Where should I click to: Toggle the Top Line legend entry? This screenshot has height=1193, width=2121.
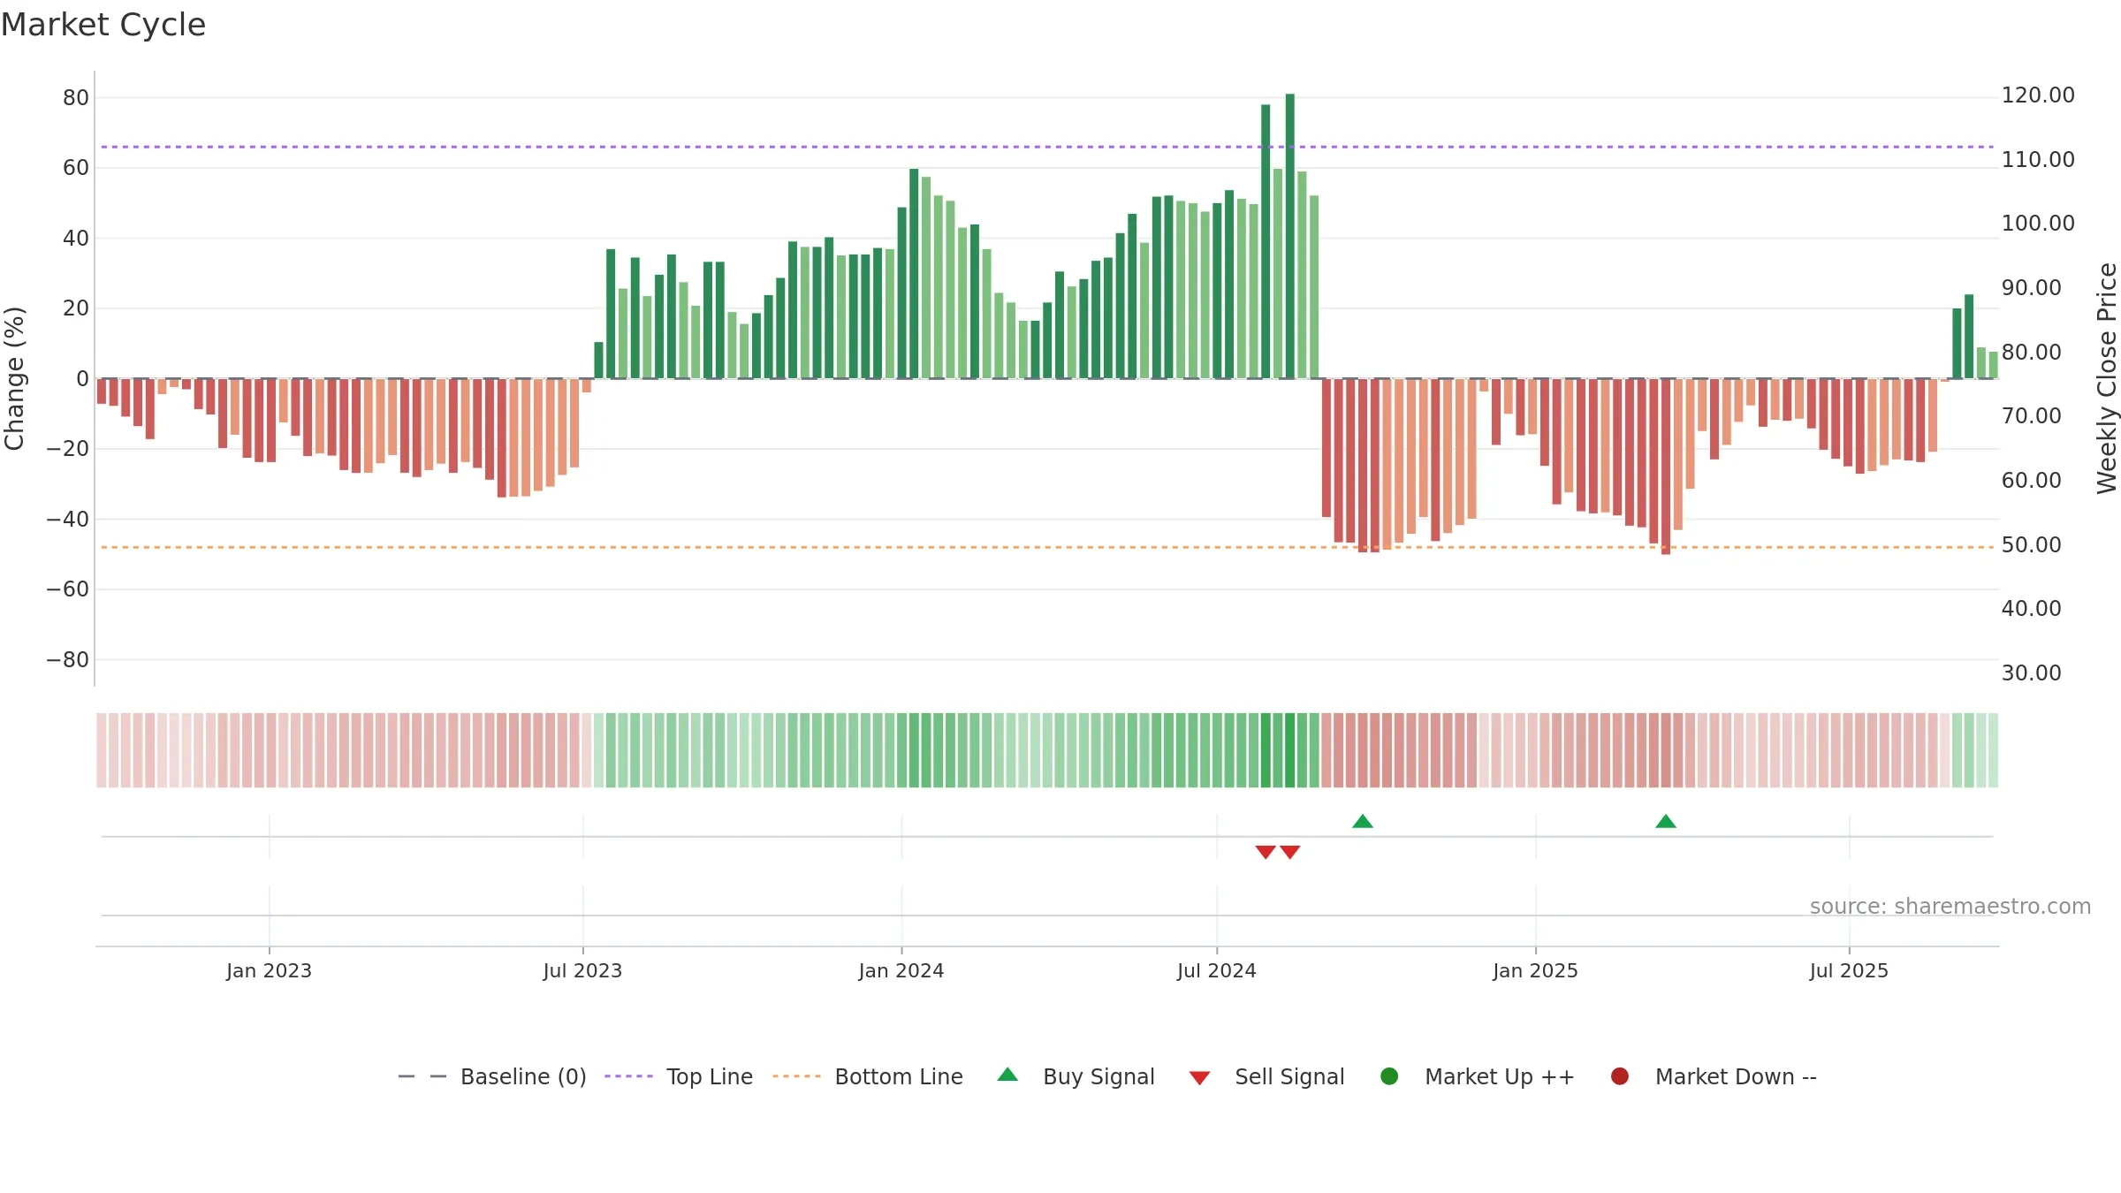(x=679, y=1076)
